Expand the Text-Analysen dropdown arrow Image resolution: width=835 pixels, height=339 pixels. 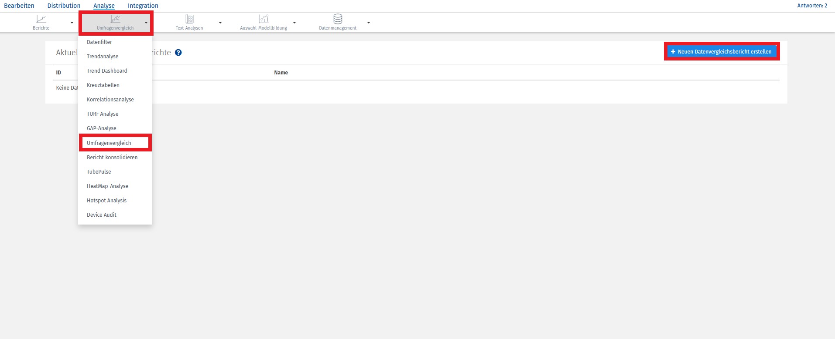tap(220, 23)
